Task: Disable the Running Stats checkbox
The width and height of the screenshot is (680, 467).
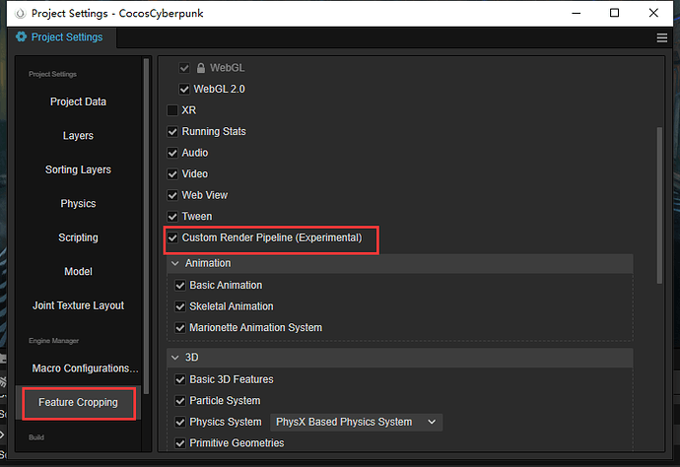Action: (x=173, y=131)
